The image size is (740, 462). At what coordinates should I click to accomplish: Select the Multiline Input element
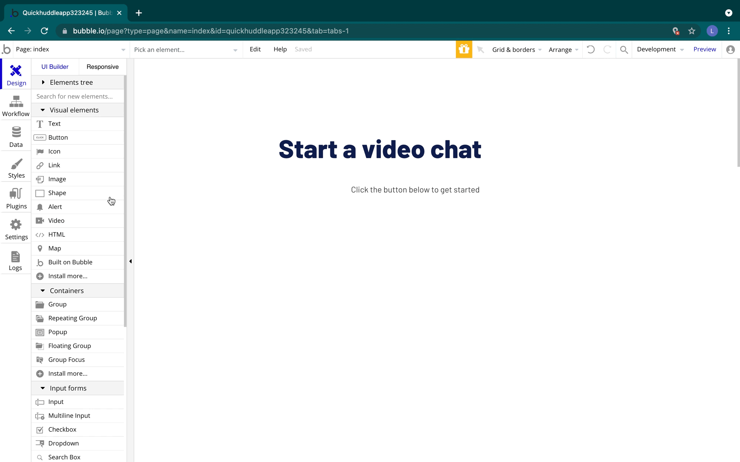coord(78,416)
